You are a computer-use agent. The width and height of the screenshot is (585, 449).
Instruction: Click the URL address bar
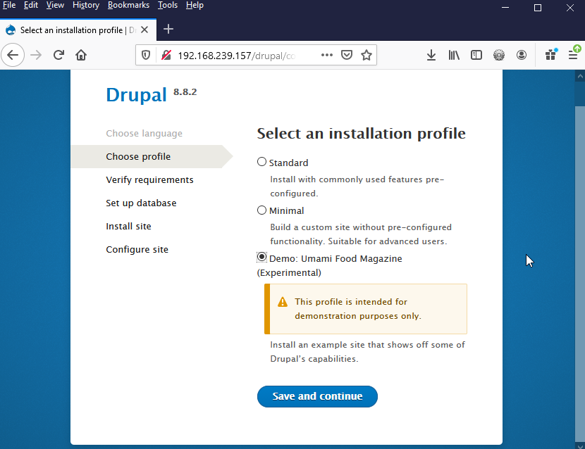coord(240,55)
